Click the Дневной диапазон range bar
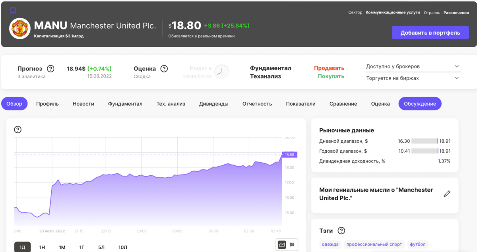477x252 pixels. pos(425,141)
